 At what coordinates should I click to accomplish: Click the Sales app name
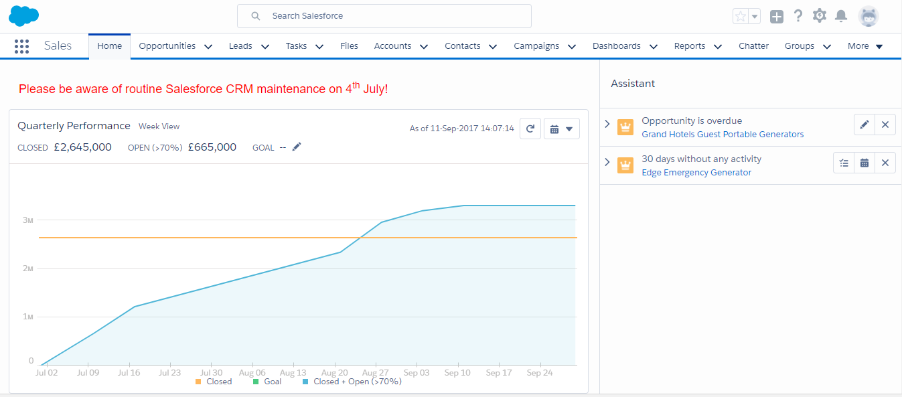58,46
